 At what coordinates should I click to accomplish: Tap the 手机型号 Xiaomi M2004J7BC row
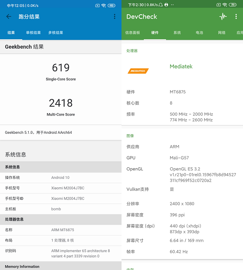61,188
